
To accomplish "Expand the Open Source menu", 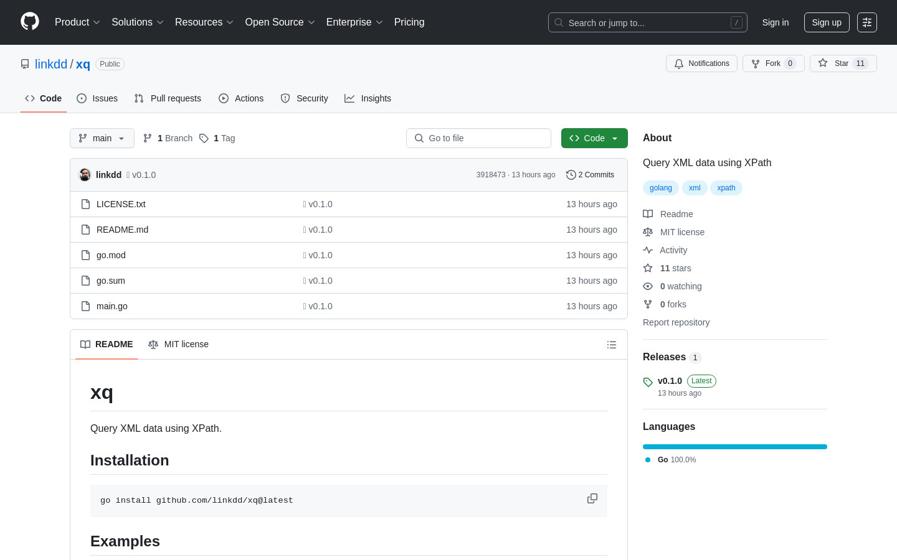I will coord(280,22).
